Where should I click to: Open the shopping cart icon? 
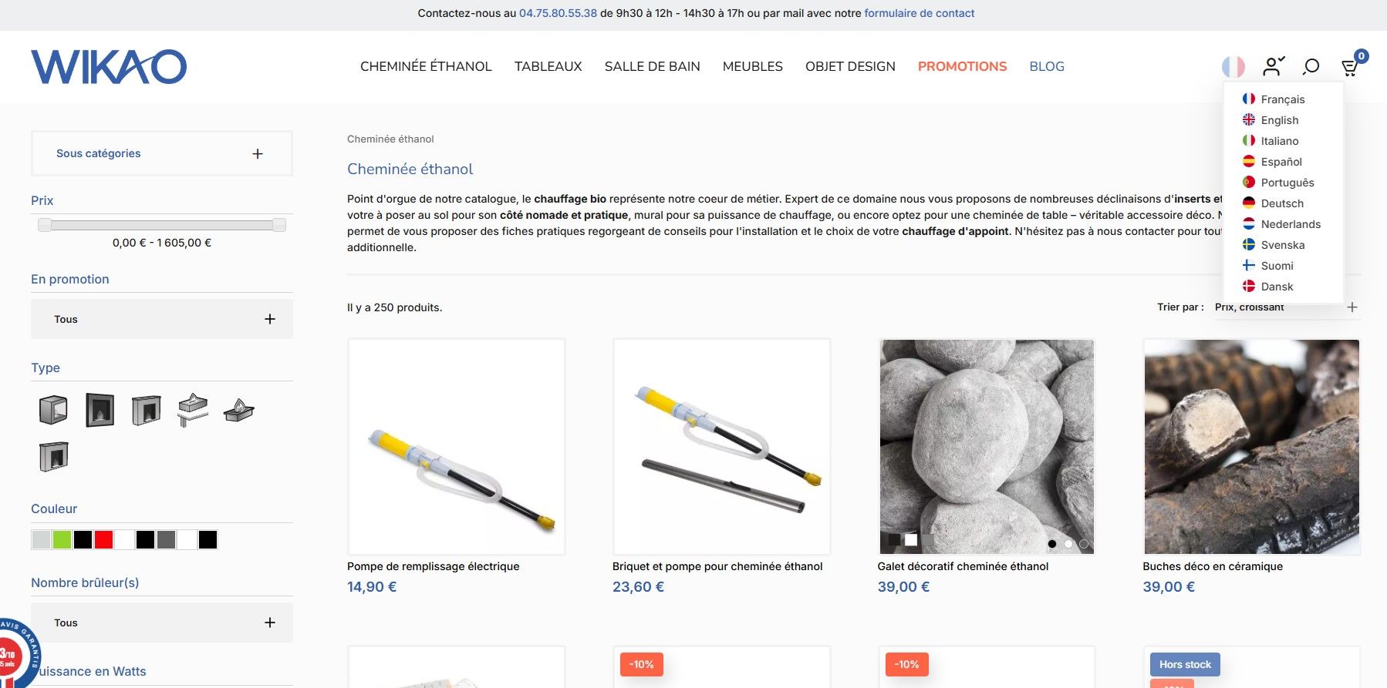pos(1351,67)
